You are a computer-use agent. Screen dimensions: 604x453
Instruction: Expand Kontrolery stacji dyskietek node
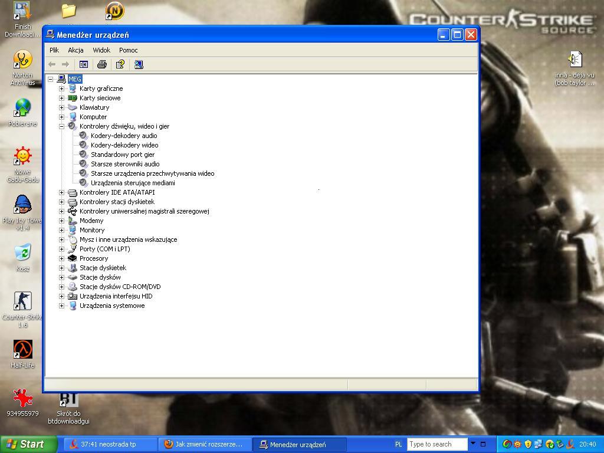61,202
